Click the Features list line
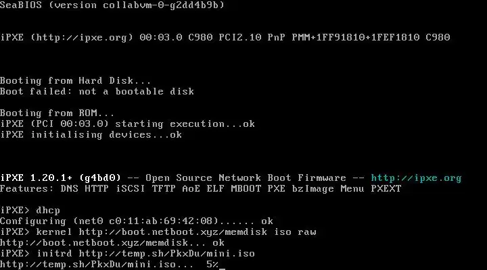Screen dimensions: 487x270 pos(201,189)
